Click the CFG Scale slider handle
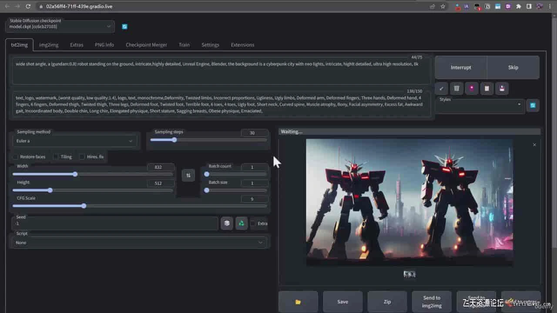 (84, 206)
